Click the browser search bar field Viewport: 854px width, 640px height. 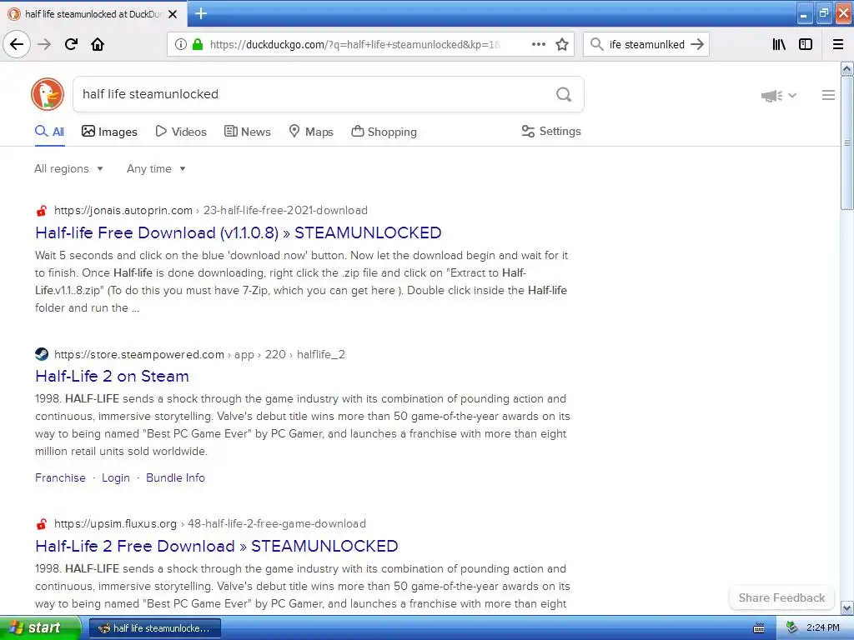click(646, 45)
